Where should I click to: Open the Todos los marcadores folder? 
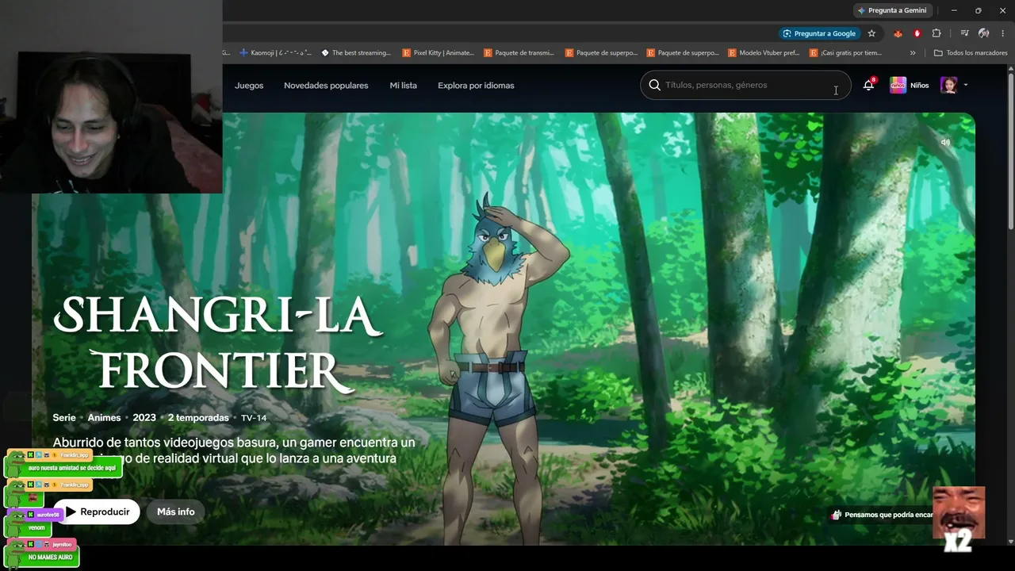point(971,53)
